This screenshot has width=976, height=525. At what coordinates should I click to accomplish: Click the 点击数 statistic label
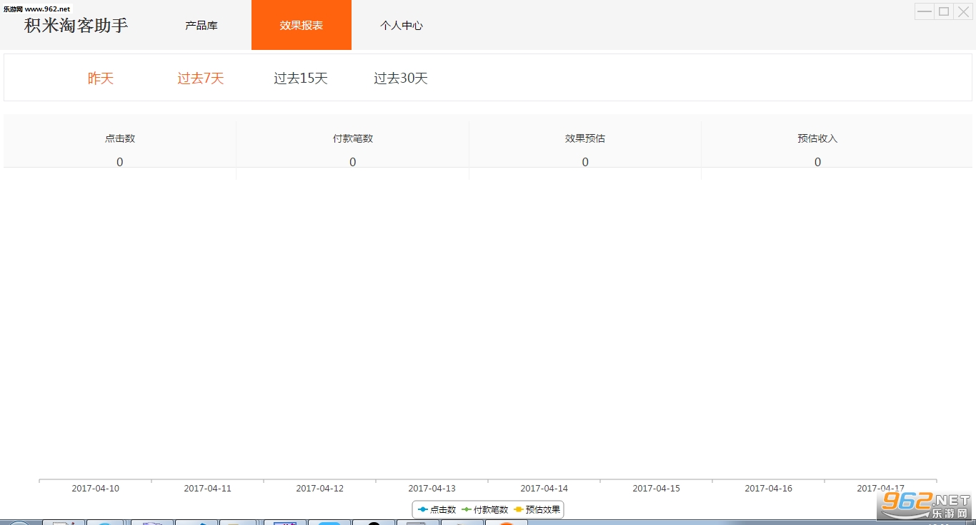120,138
